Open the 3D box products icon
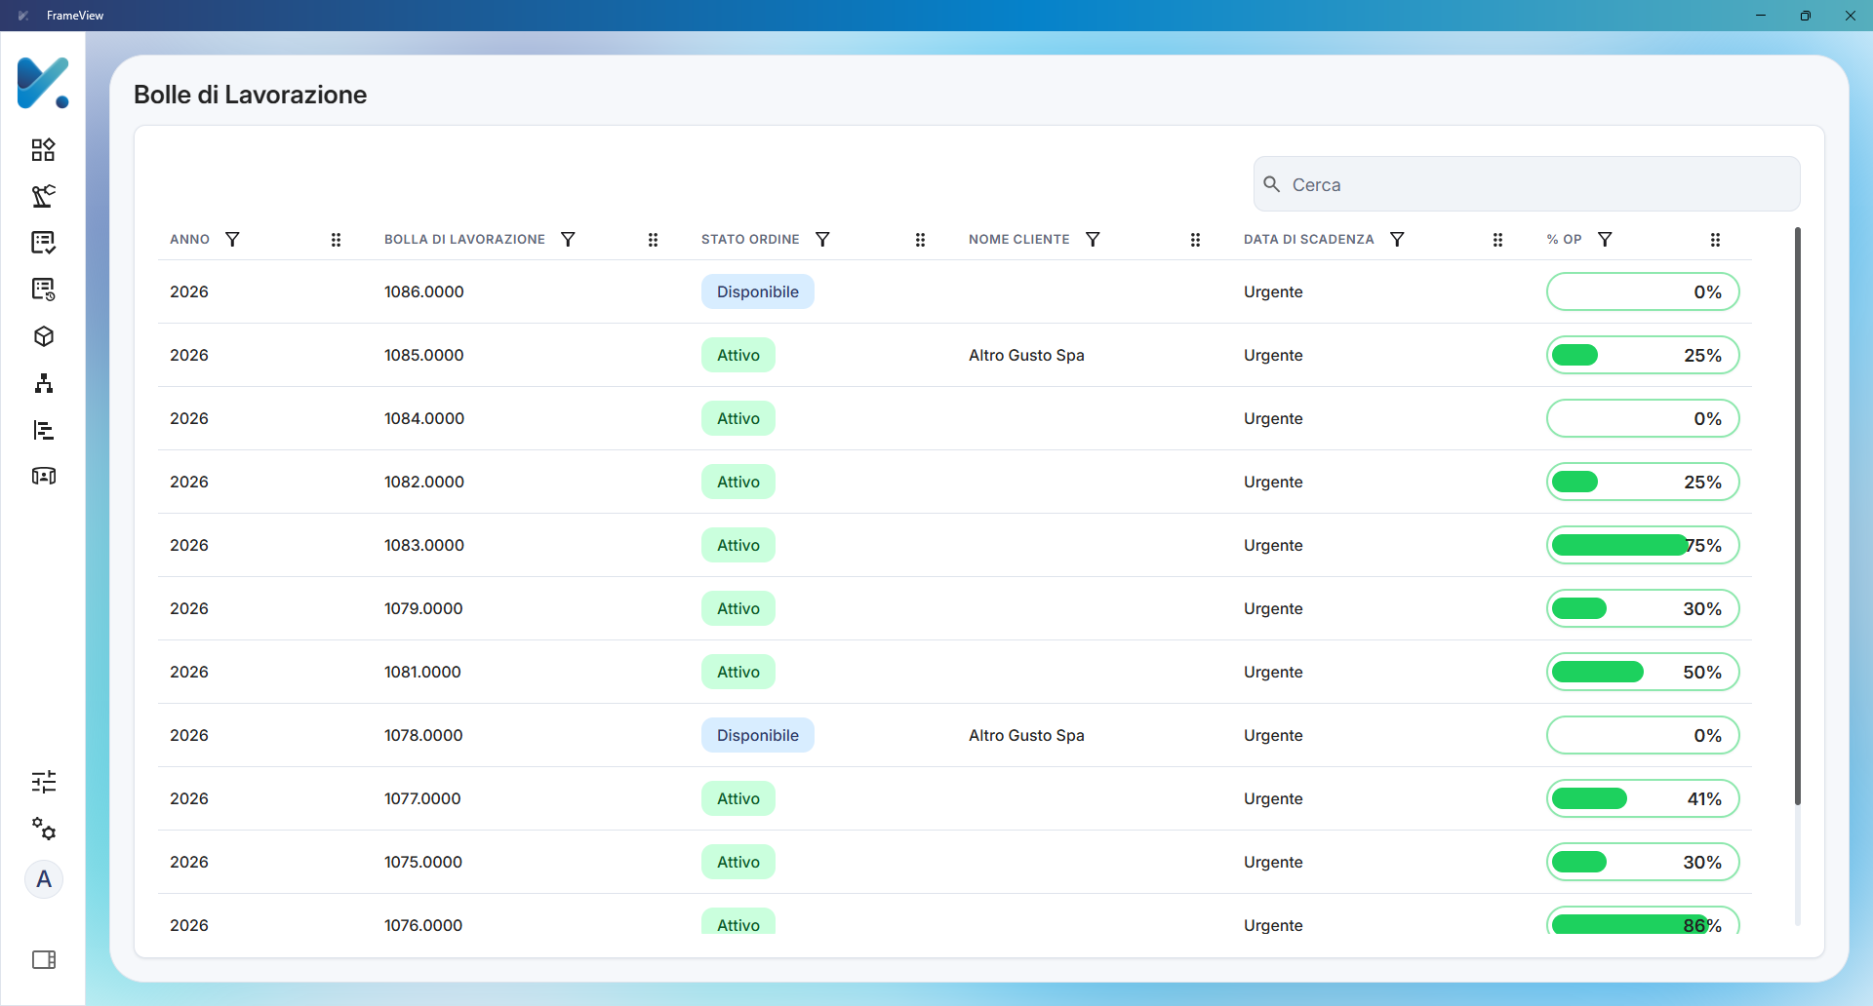Screen dimensions: 1873x1006 coord(43,336)
